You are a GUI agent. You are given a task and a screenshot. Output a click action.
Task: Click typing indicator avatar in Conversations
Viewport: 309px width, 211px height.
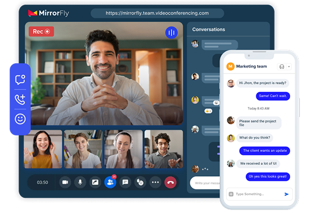tap(195, 169)
